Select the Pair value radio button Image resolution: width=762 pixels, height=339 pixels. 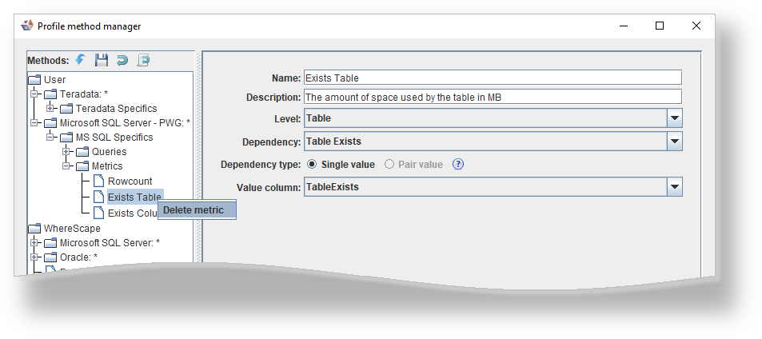[389, 165]
